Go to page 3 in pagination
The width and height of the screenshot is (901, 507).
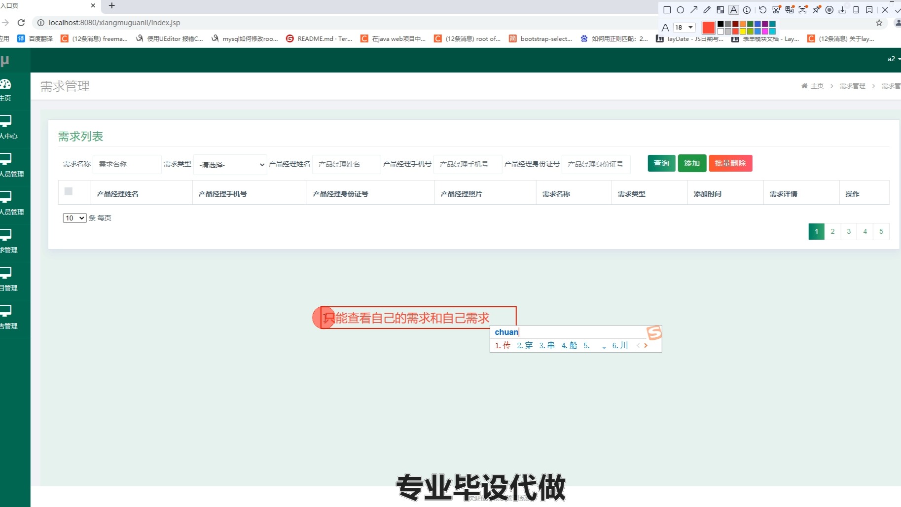coord(849,231)
